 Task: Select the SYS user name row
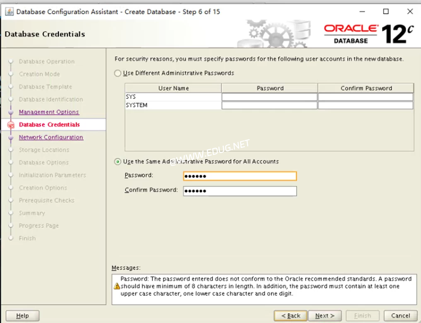tap(173, 97)
